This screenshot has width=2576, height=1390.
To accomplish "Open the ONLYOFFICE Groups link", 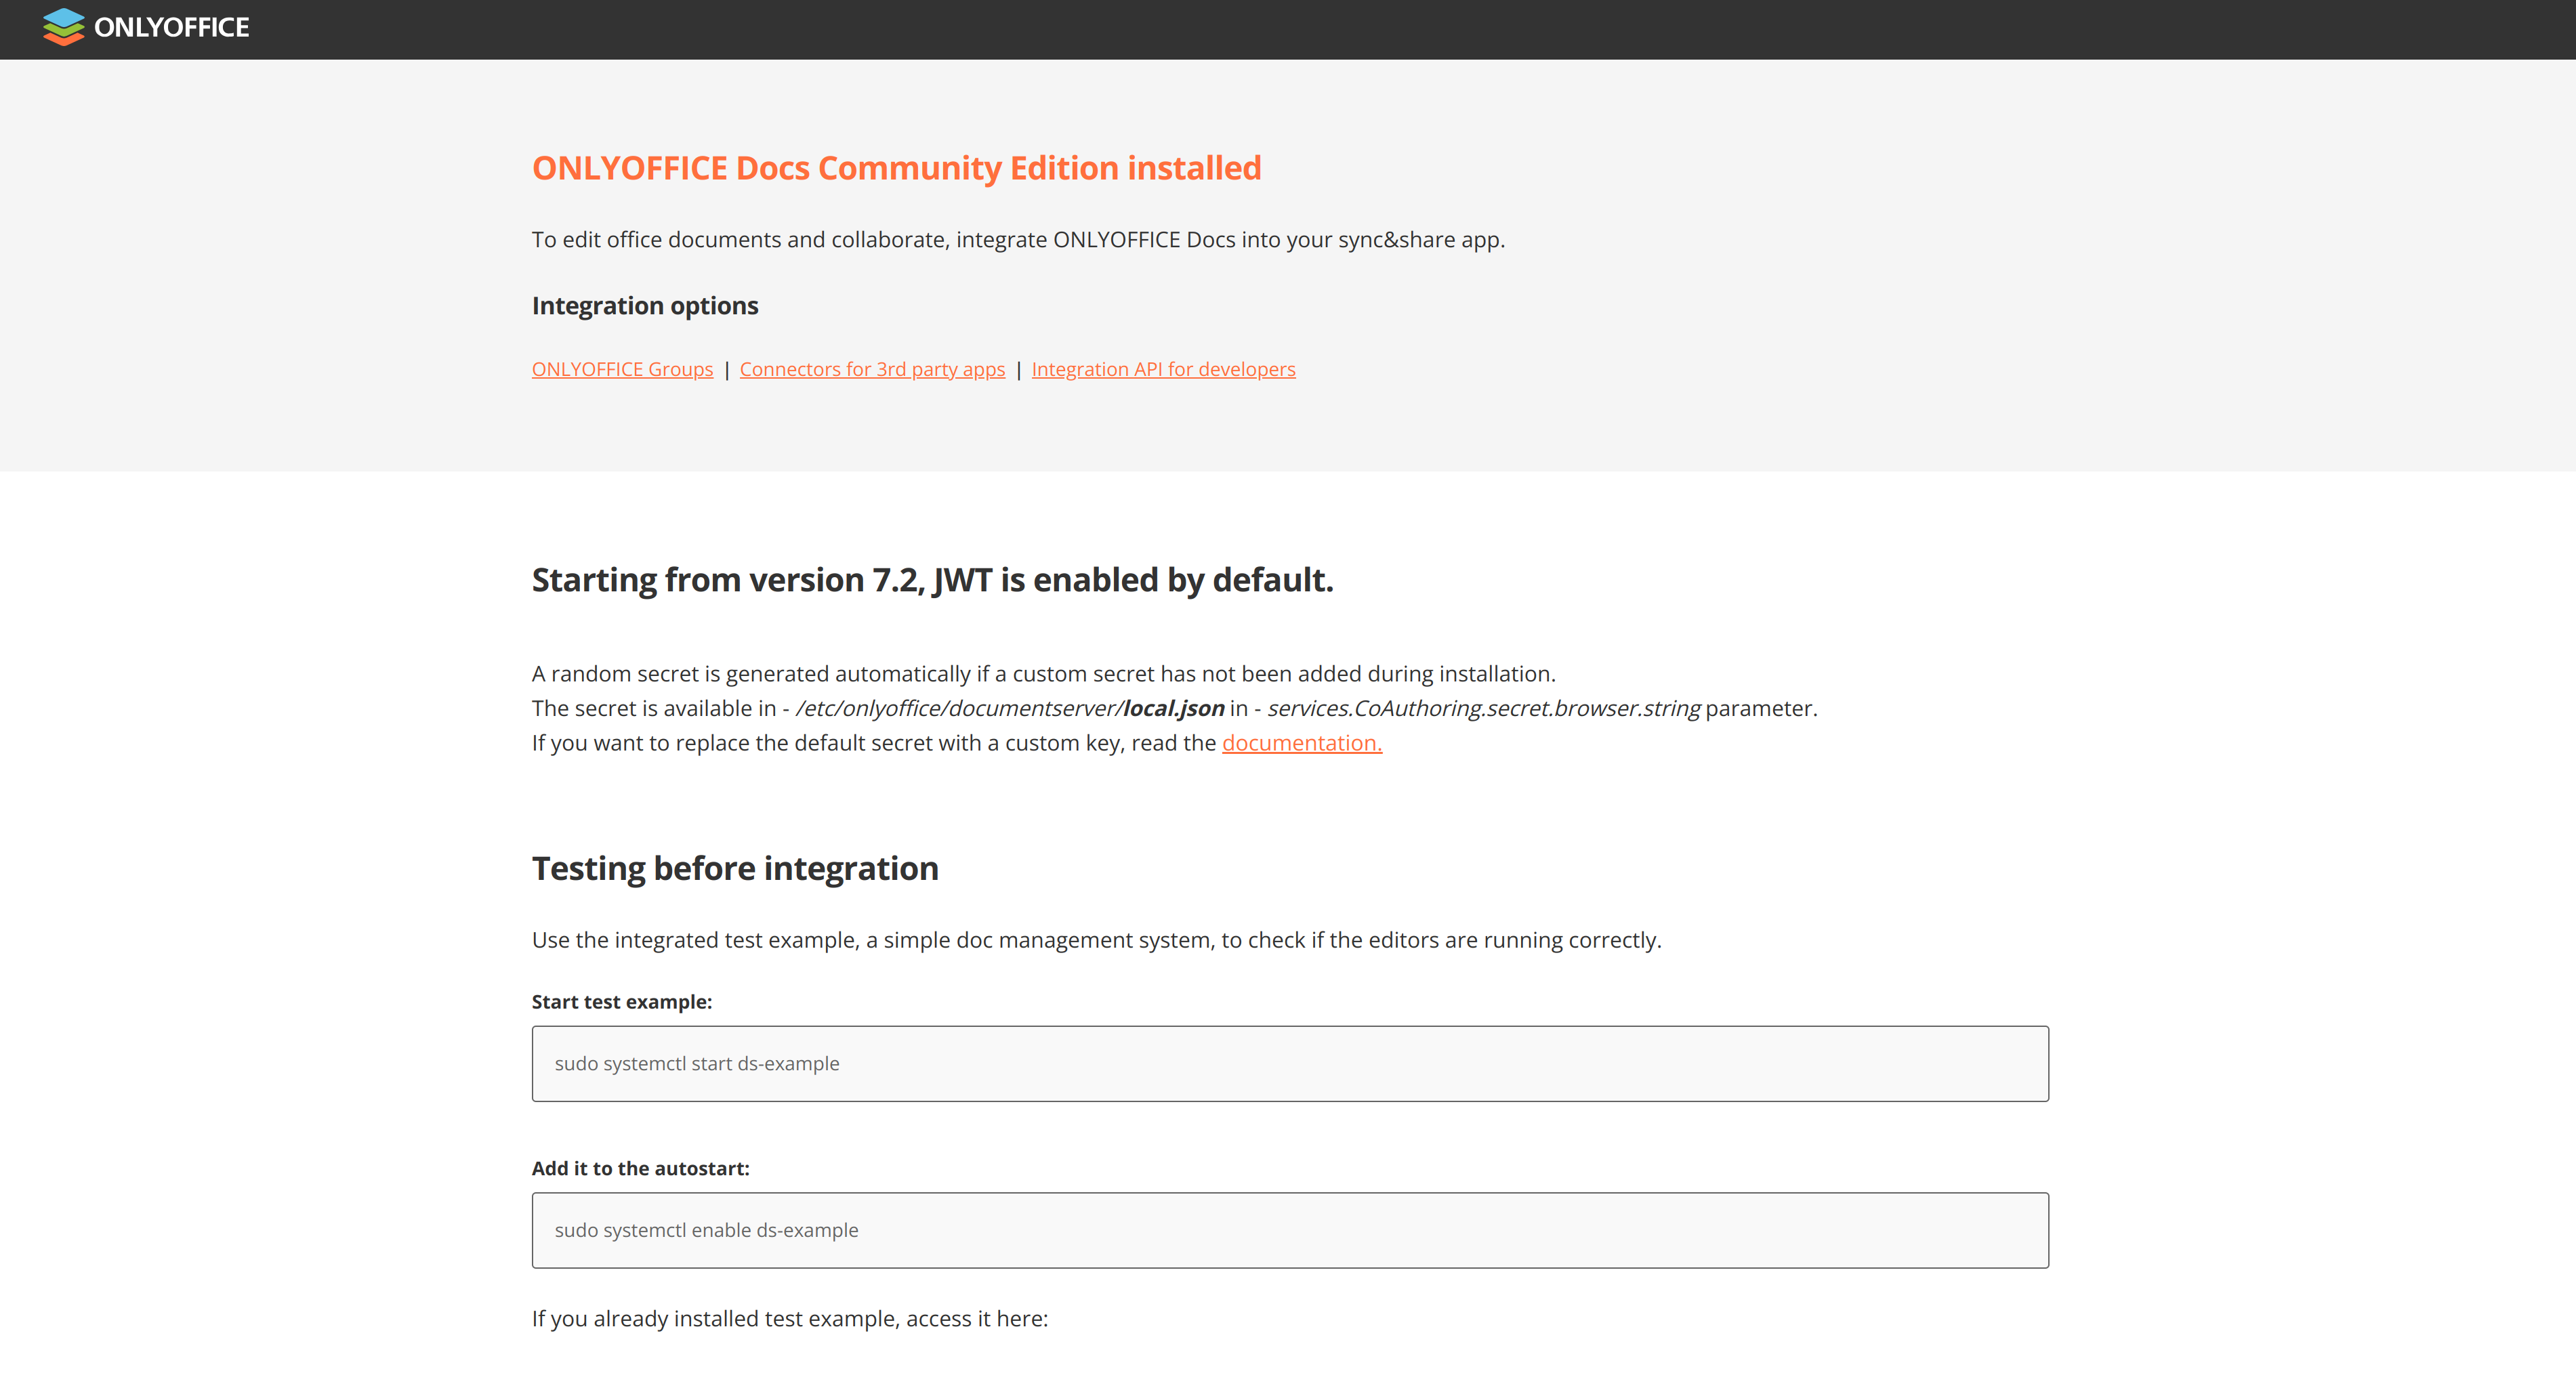I will tap(622, 369).
